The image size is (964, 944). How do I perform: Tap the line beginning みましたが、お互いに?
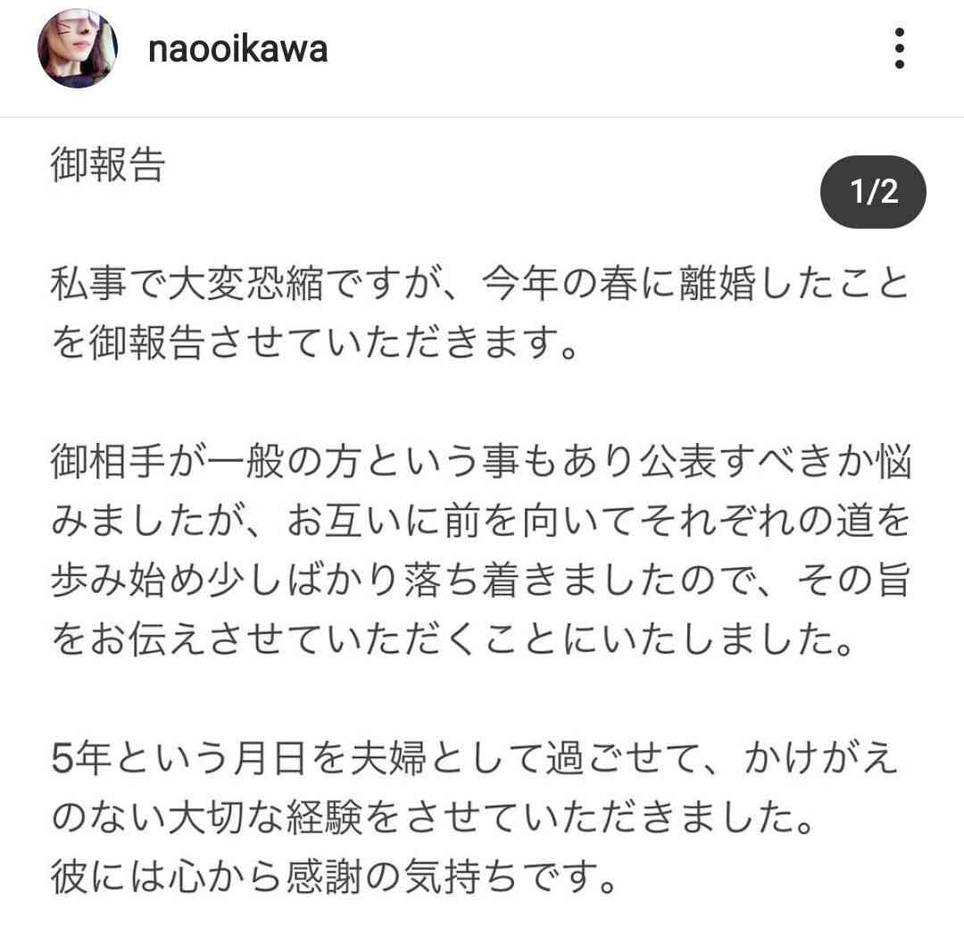coord(481,521)
